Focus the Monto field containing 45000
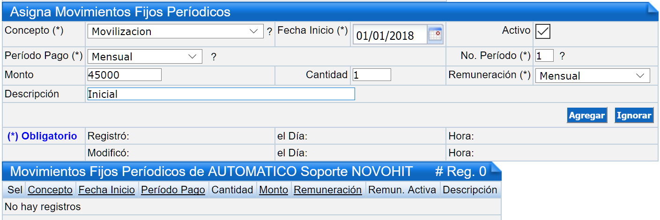The height and width of the screenshot is (220, 660). point(125,75)
